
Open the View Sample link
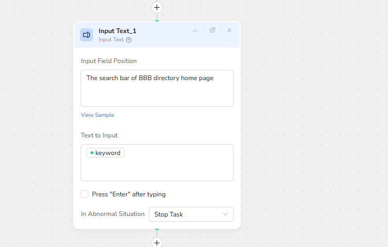[97, 115]
